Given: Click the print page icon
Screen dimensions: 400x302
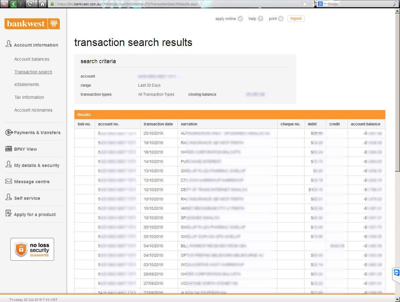Looking at the screenshot, I should 281,18.
